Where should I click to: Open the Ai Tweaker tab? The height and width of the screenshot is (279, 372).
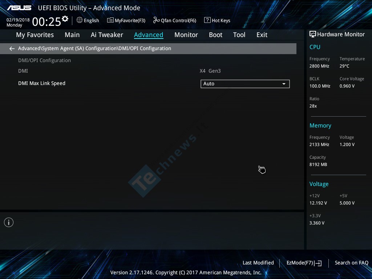(107, 35)
